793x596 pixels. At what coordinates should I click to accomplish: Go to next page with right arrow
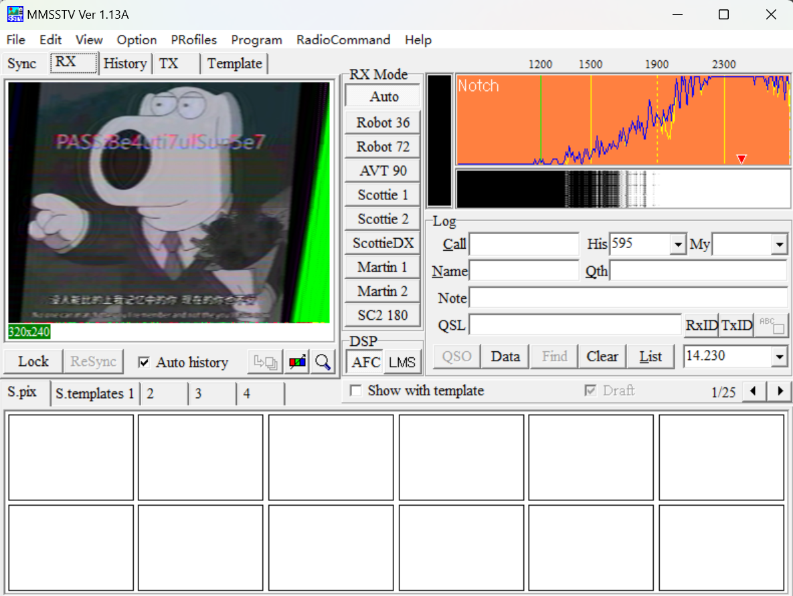(780, 391)
